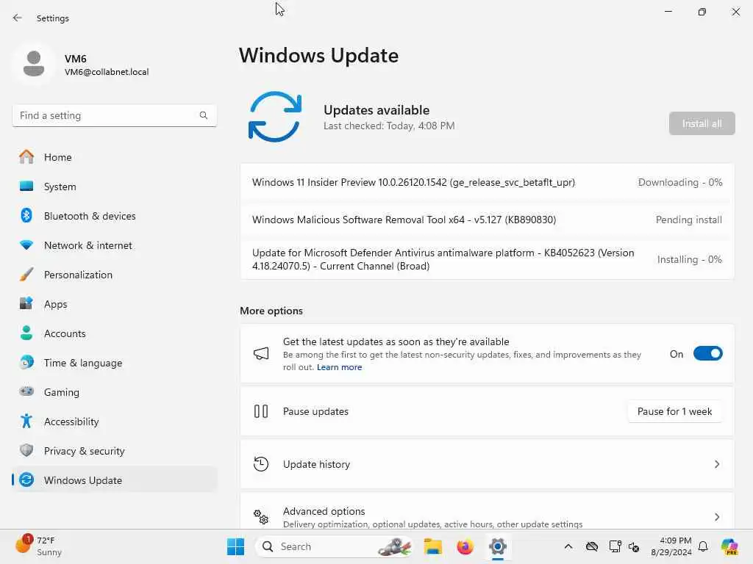Open Update history via its chevron
The image size is (753, 564).
(716, 464)
